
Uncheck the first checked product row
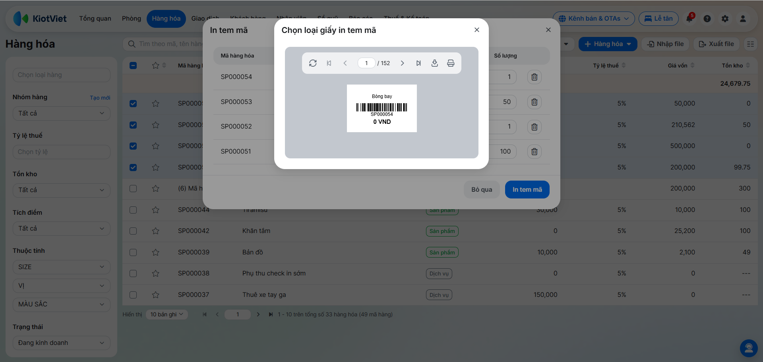(x=133, y=104)
